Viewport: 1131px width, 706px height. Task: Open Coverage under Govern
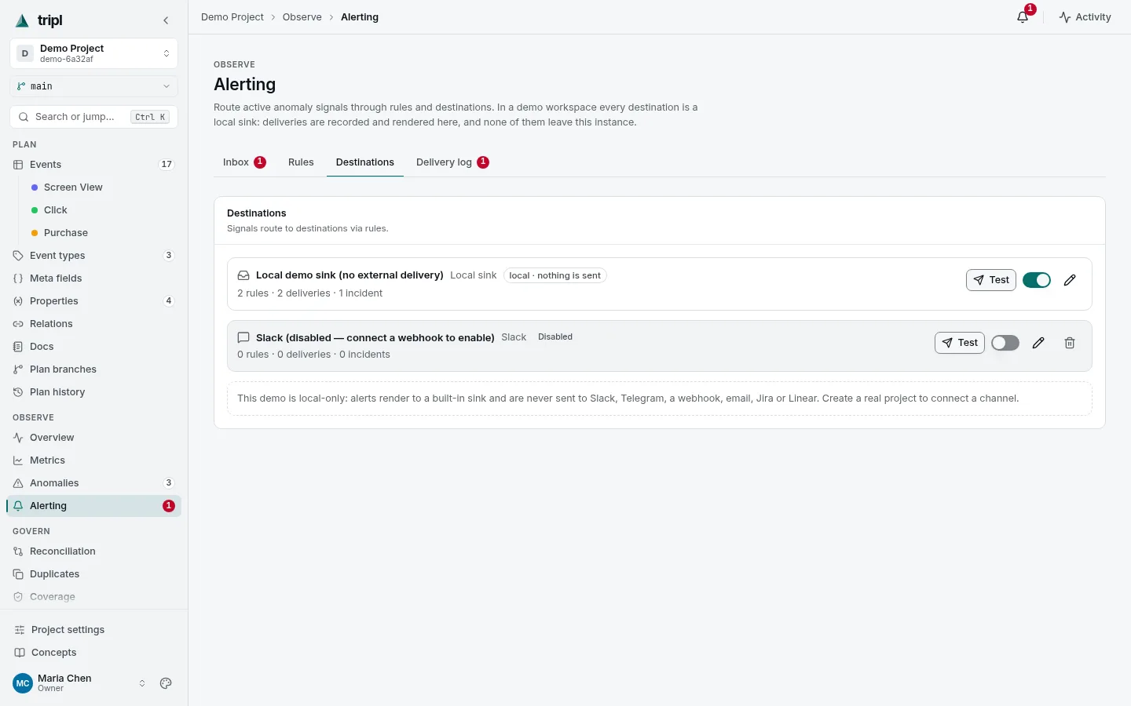pyautogui.click(x=93, y=597)
